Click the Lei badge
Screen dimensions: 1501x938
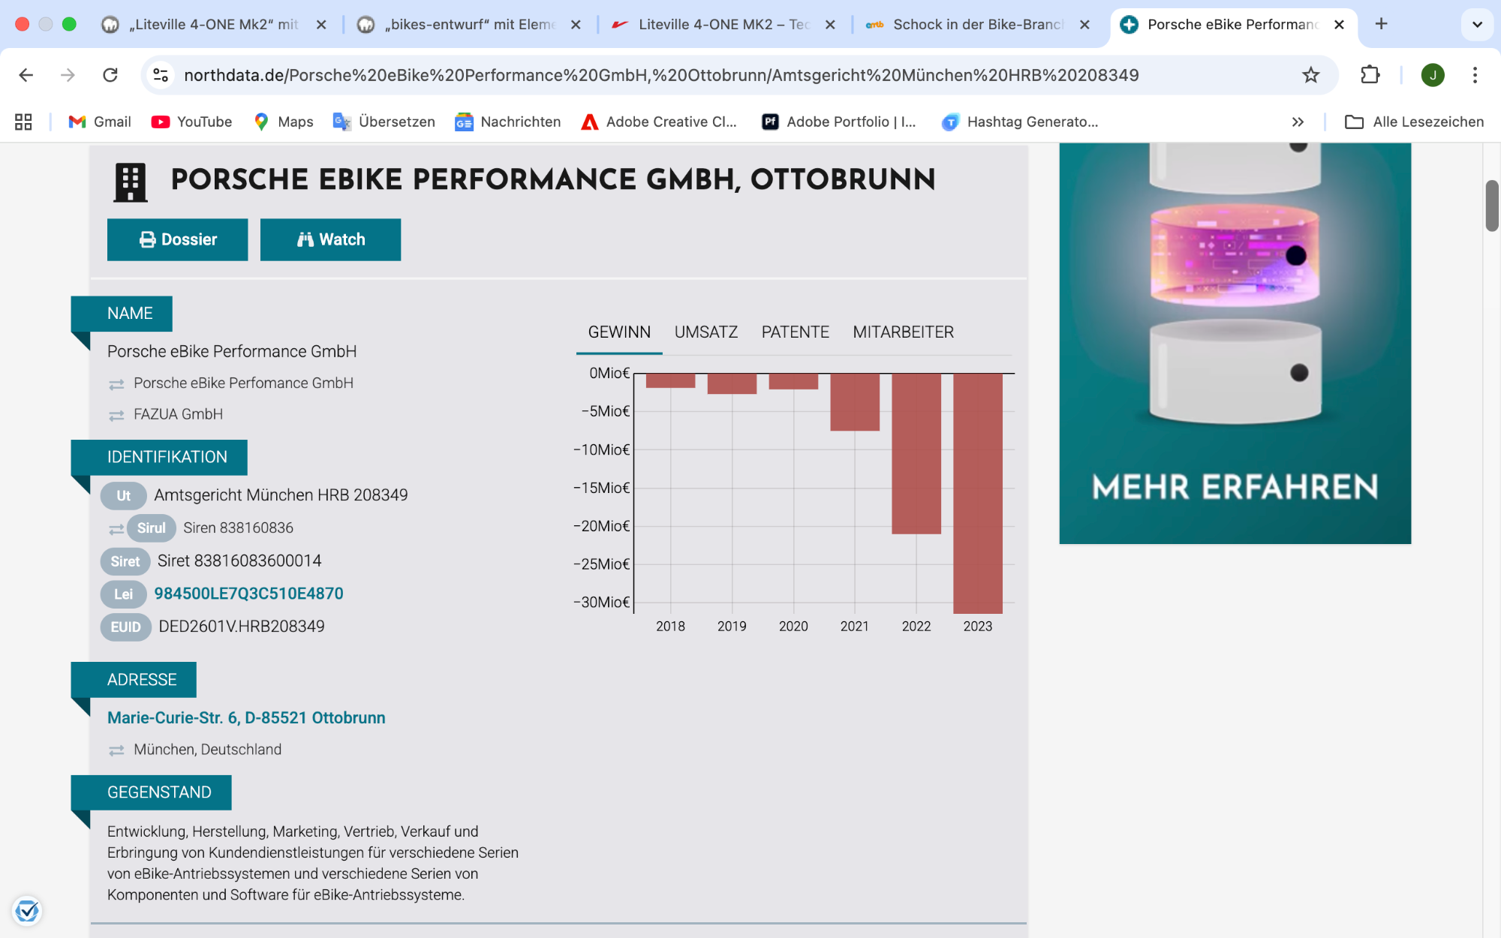(x=123, y=594)
